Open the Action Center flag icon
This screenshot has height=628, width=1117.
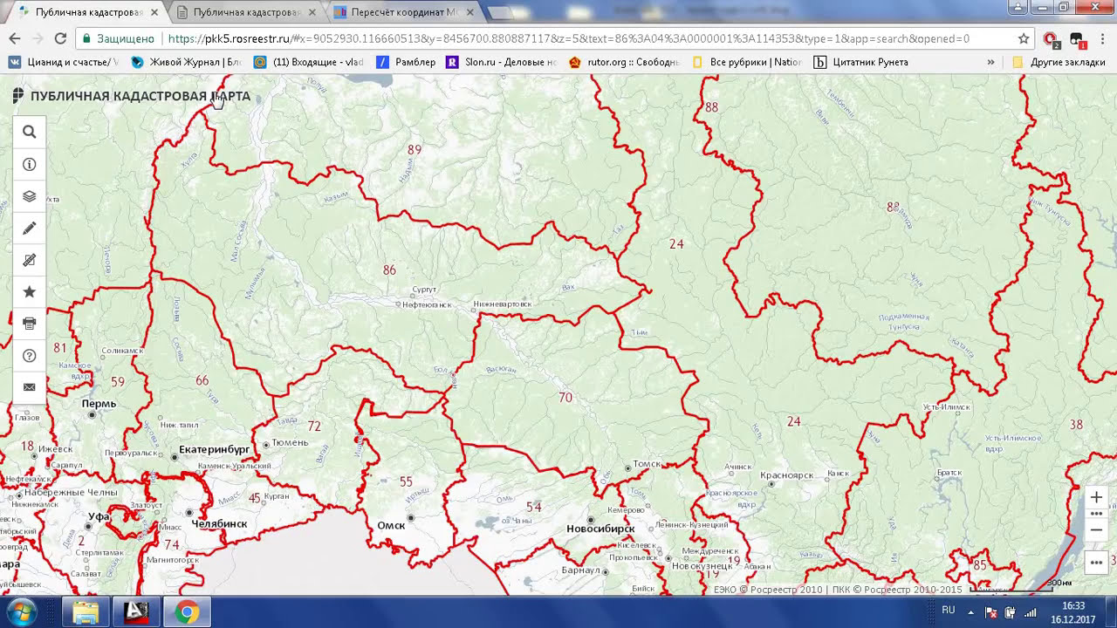(991, 611)
